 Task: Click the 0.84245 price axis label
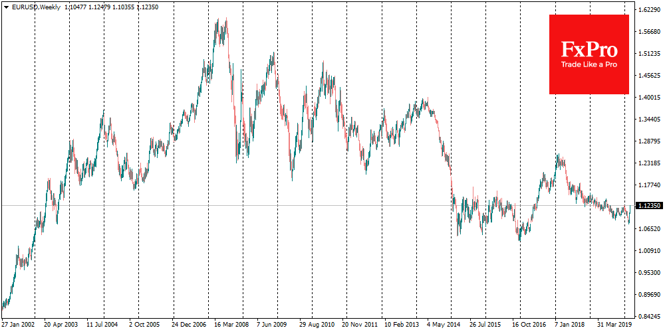click(647, 315)
